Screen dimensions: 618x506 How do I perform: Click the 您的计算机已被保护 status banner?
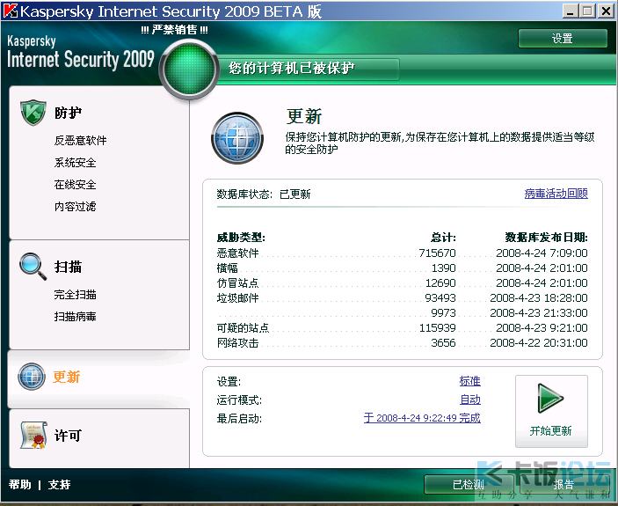coord(309,69)
